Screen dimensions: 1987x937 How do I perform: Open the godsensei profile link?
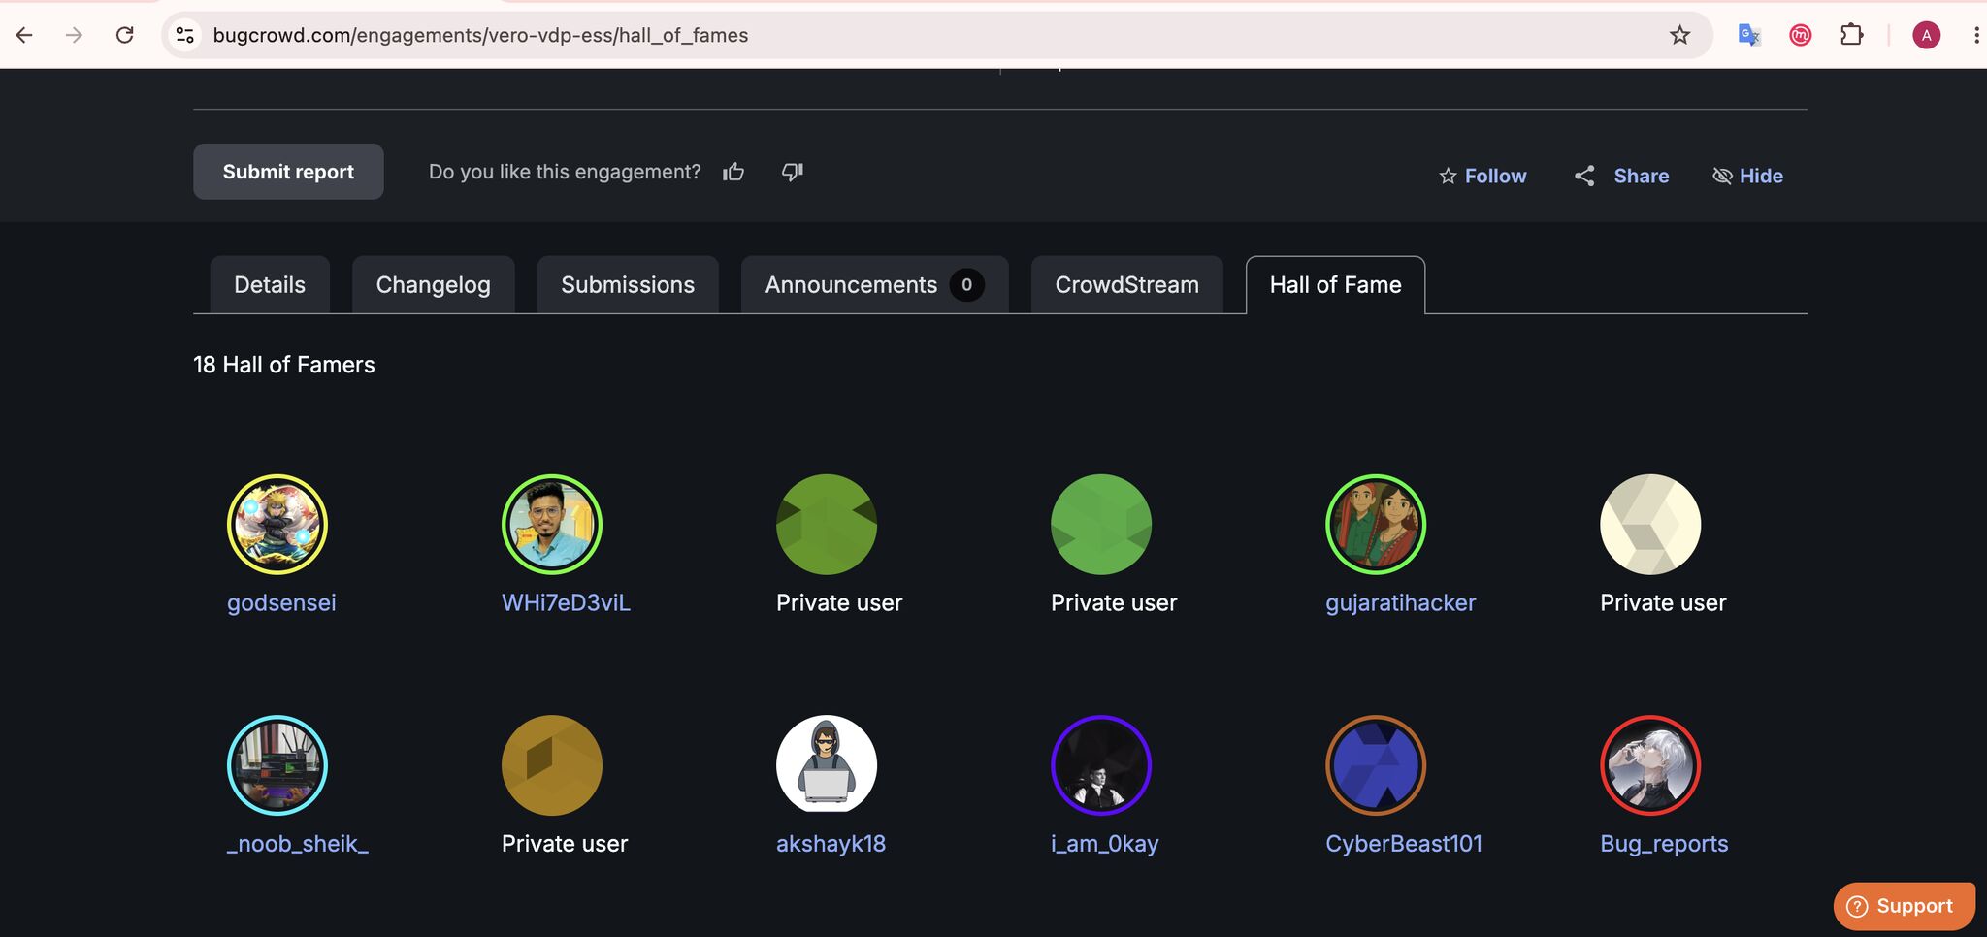281,602
